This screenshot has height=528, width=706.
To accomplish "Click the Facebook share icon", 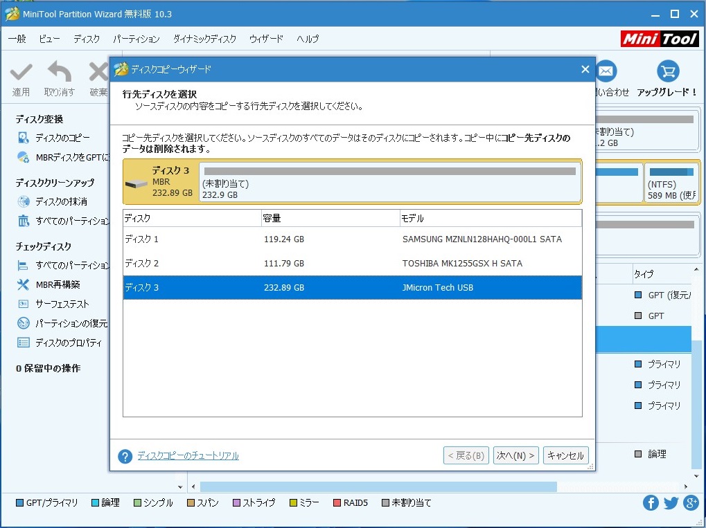I will click(651, 503).
